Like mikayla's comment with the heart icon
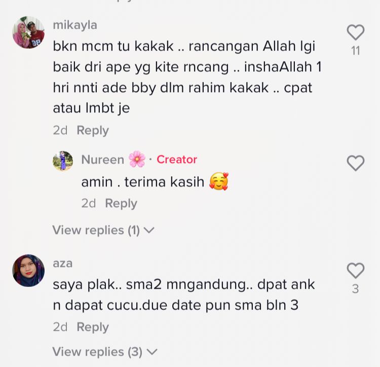Image resolution: width=380 pixels, height=367 pixels. tap(356, 32)
